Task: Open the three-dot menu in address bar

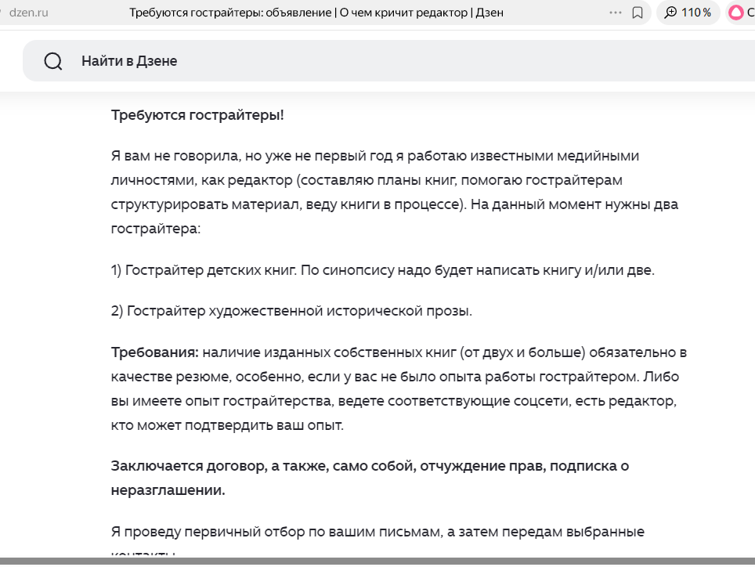Action: coord(615,13)
